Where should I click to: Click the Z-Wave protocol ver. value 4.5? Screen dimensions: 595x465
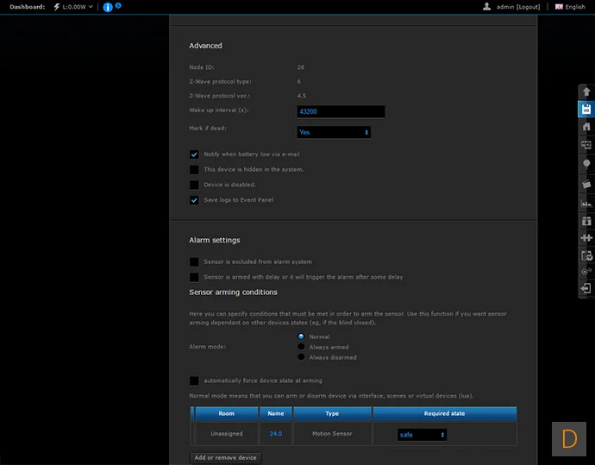(301, 96)
